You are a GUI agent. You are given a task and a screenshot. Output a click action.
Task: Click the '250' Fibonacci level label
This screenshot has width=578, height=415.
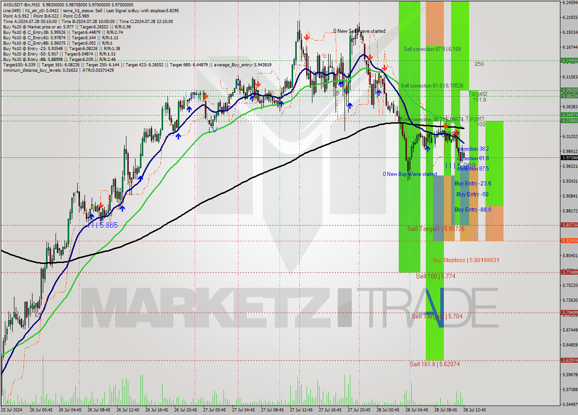click(479, 64)
